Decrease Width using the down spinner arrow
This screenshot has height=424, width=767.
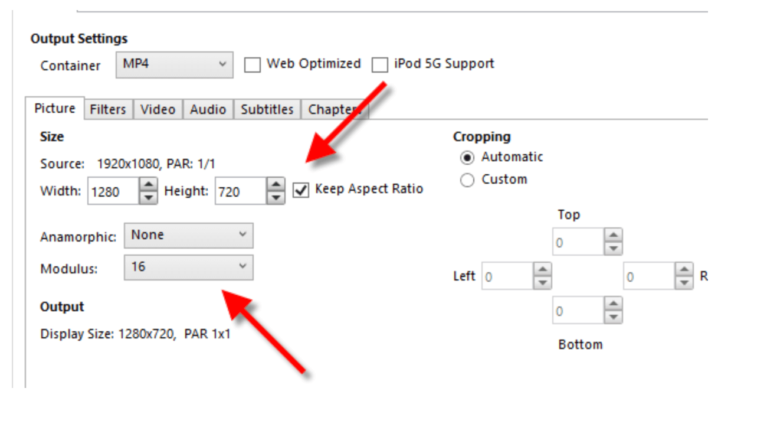[149, 198]
